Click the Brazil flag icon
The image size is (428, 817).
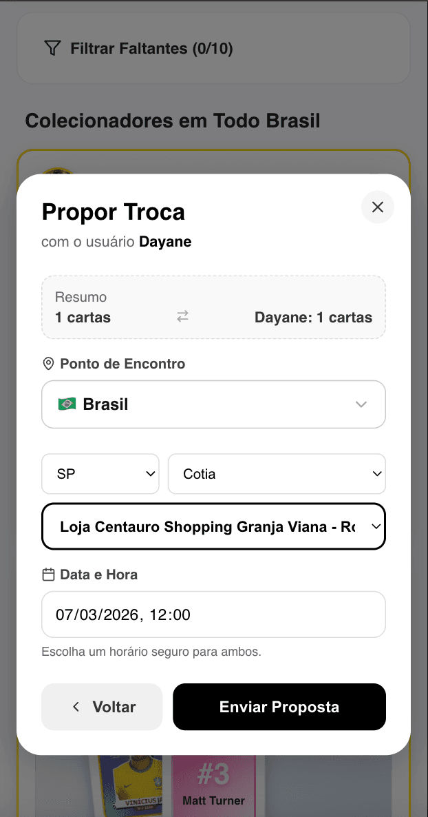point(67,404)
